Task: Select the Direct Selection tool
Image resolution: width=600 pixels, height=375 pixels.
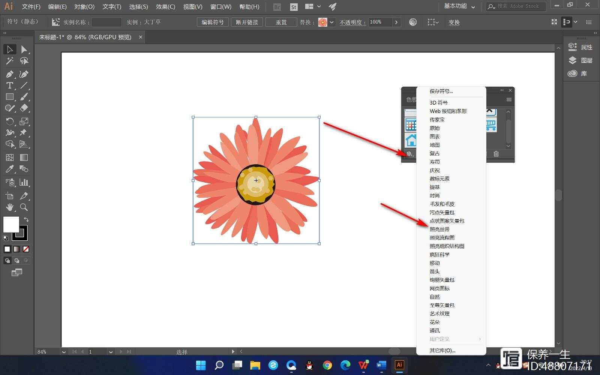Action: (x=24, y=49)
